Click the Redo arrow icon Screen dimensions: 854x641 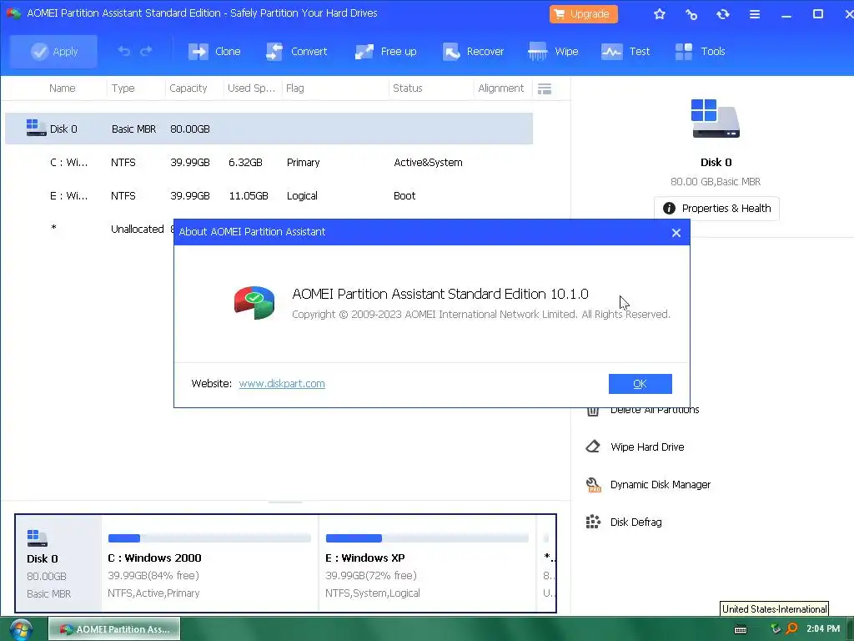click(x=146, y=51)
